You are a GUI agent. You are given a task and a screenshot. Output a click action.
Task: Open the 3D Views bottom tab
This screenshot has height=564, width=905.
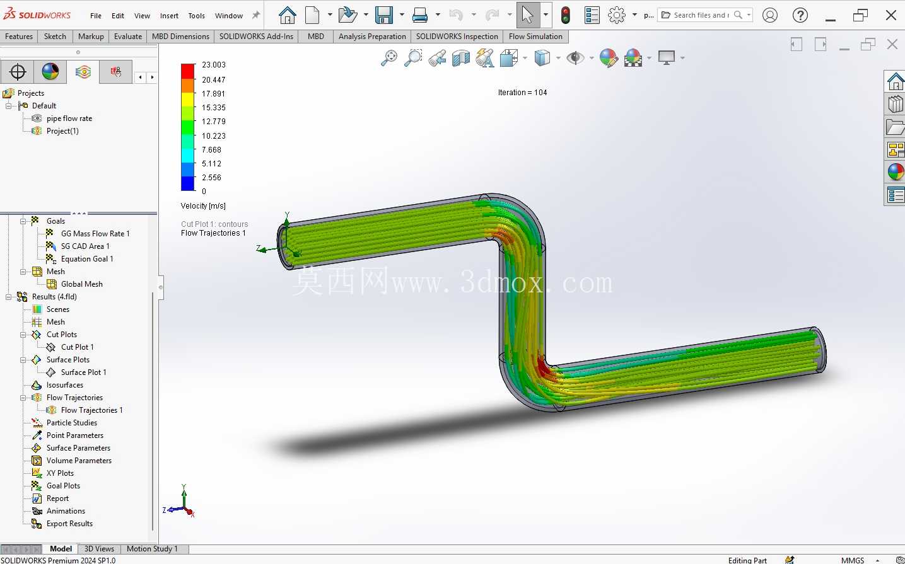point(99,549)
